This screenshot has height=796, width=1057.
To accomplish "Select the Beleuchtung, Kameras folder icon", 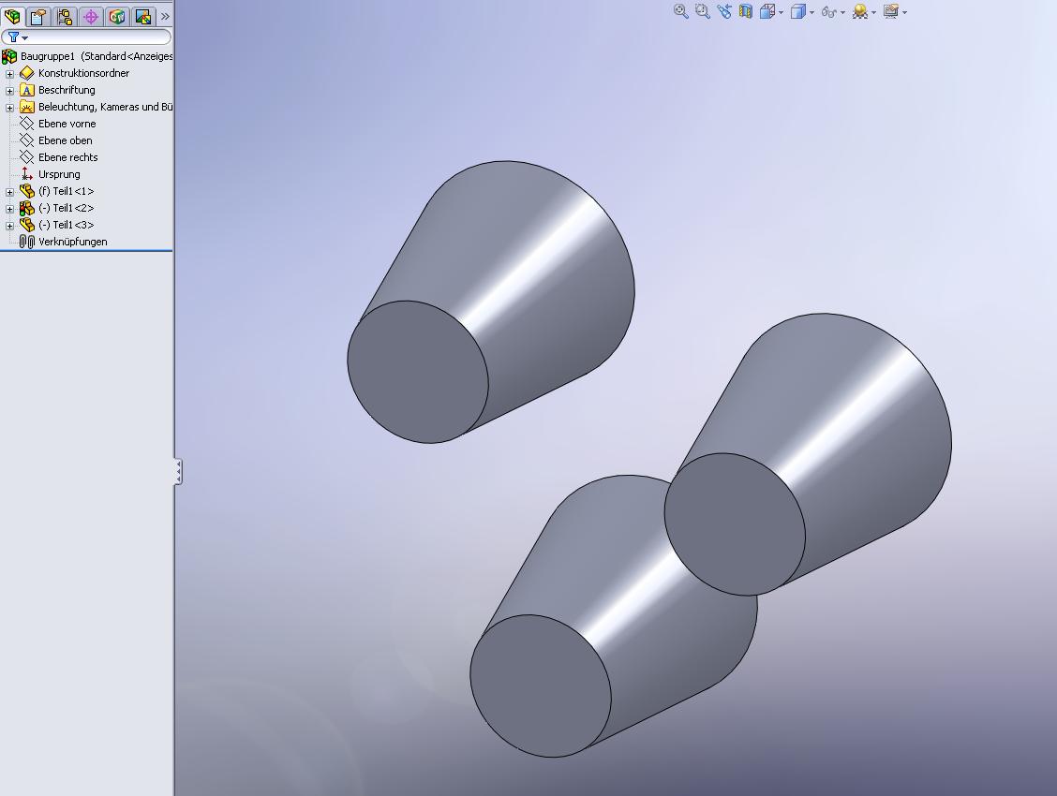I will (27, 107).
